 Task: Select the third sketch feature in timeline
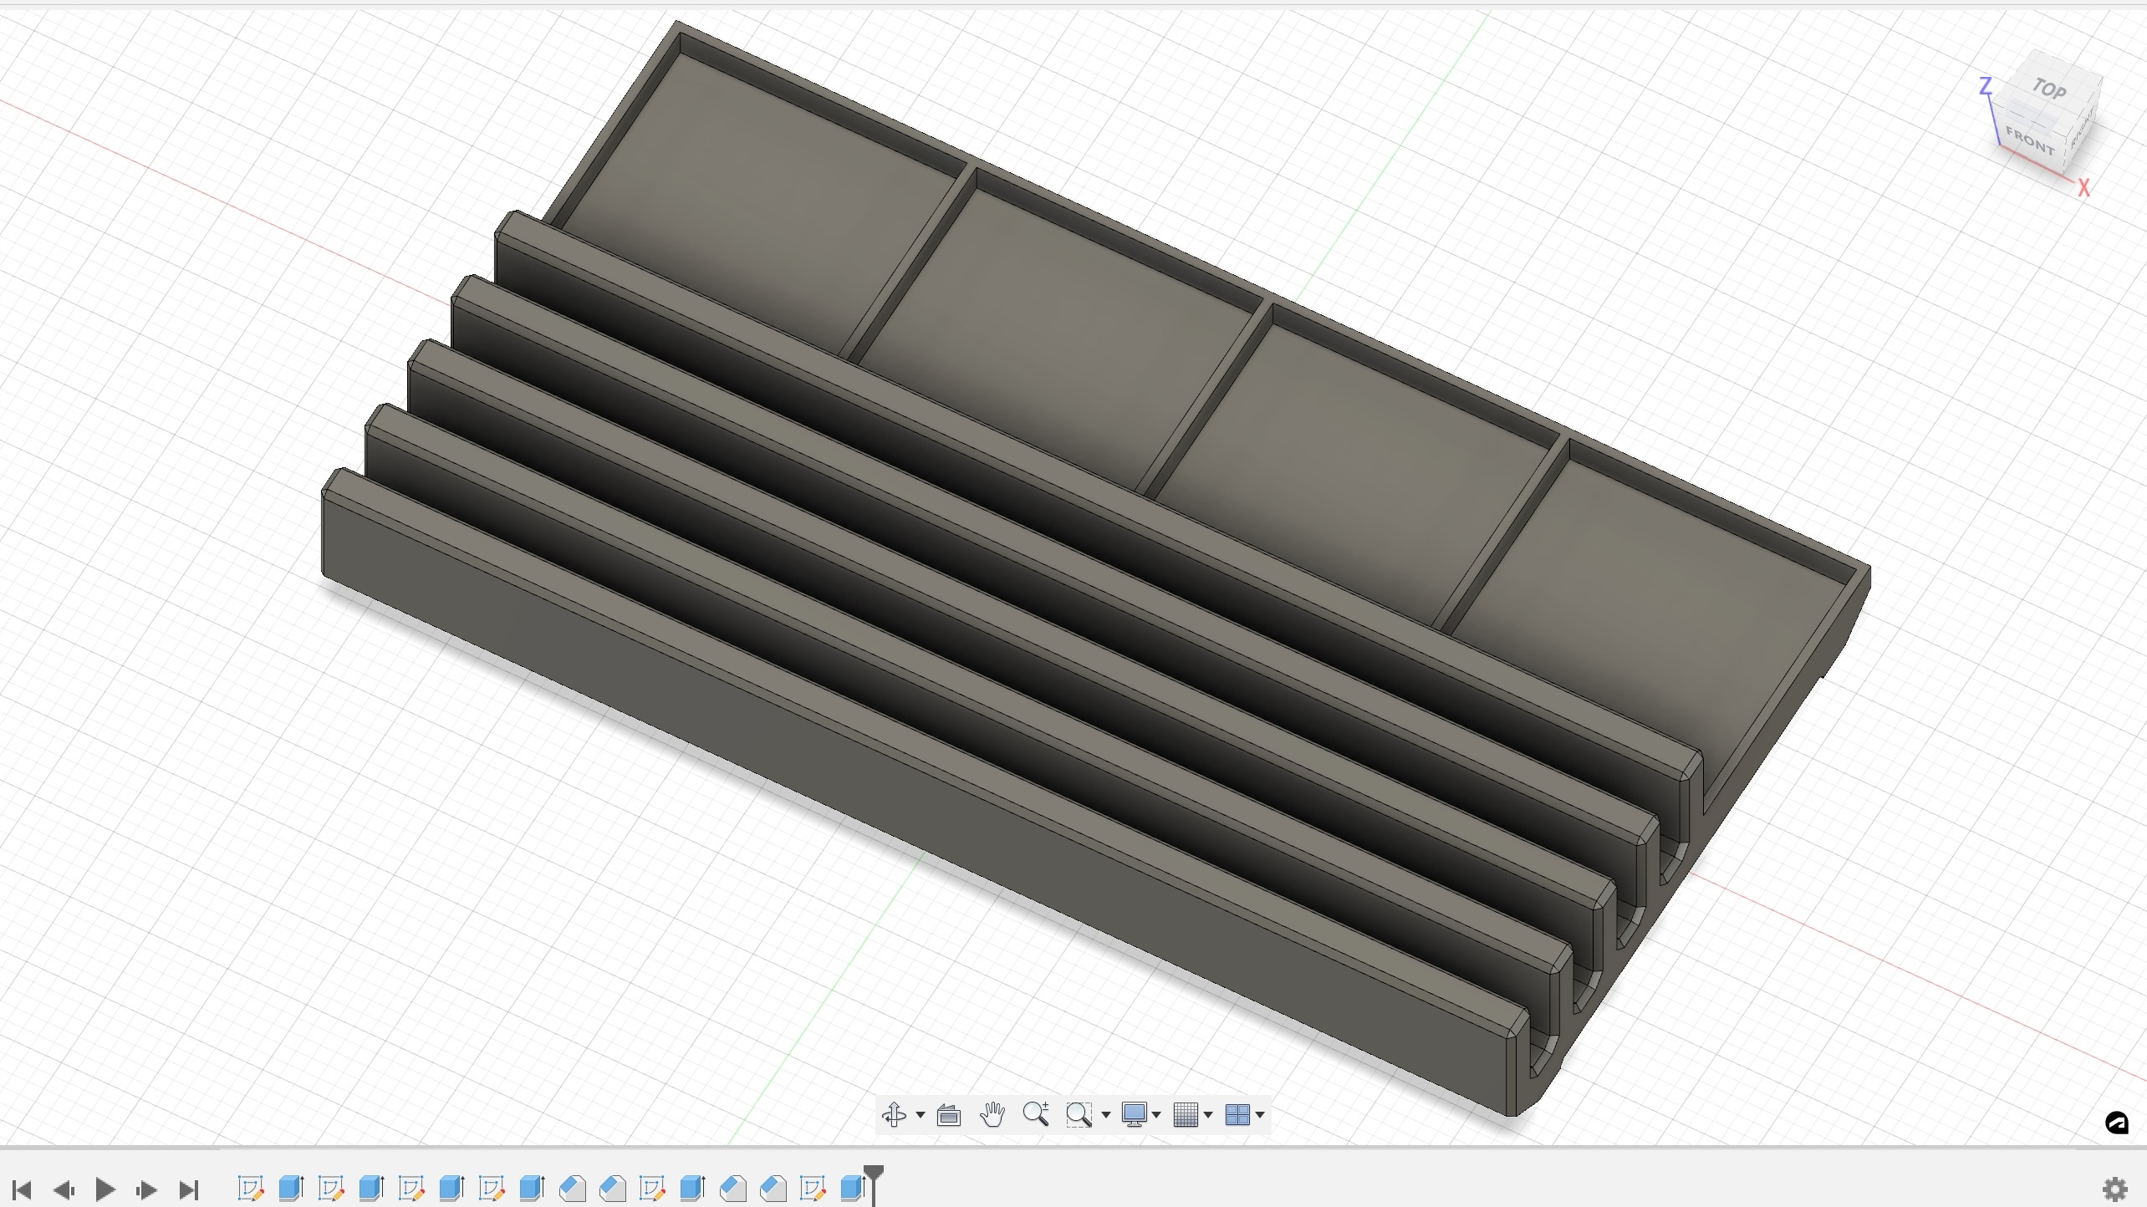click(x=411, y=1188)
